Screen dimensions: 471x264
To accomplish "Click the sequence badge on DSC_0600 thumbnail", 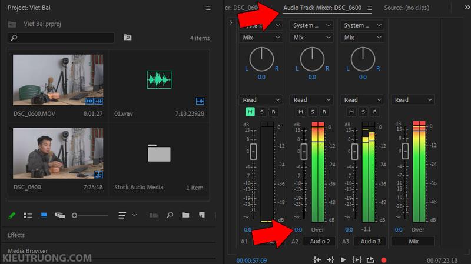I will (98, 174).
